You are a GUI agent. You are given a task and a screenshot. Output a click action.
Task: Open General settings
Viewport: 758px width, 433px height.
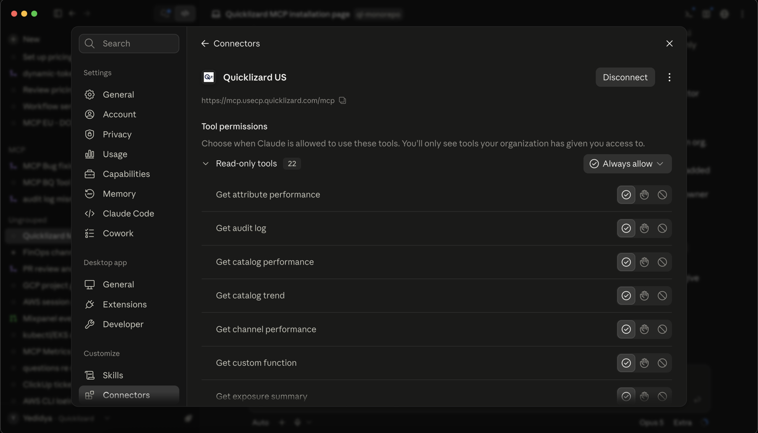click(129, 94)
